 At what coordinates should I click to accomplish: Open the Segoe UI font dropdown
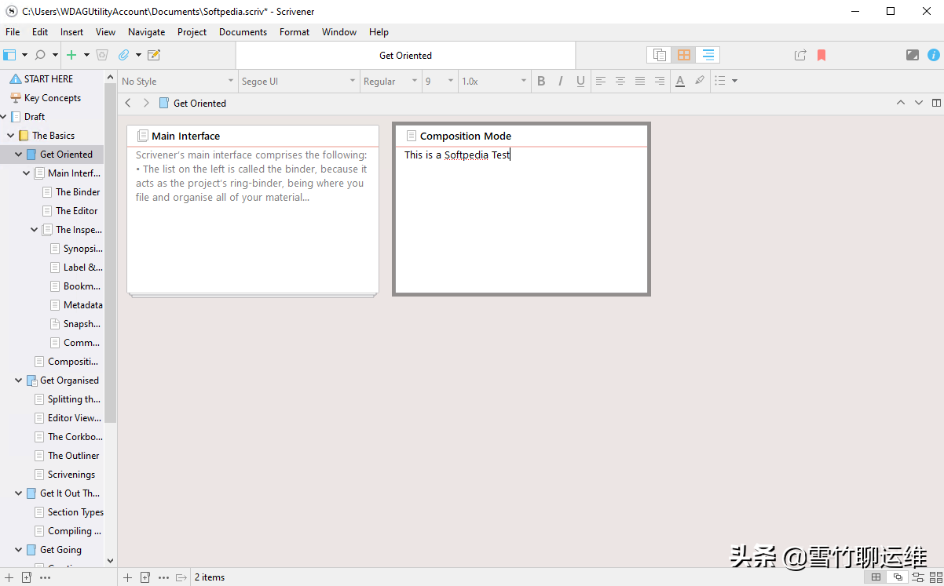coord(298,81)
